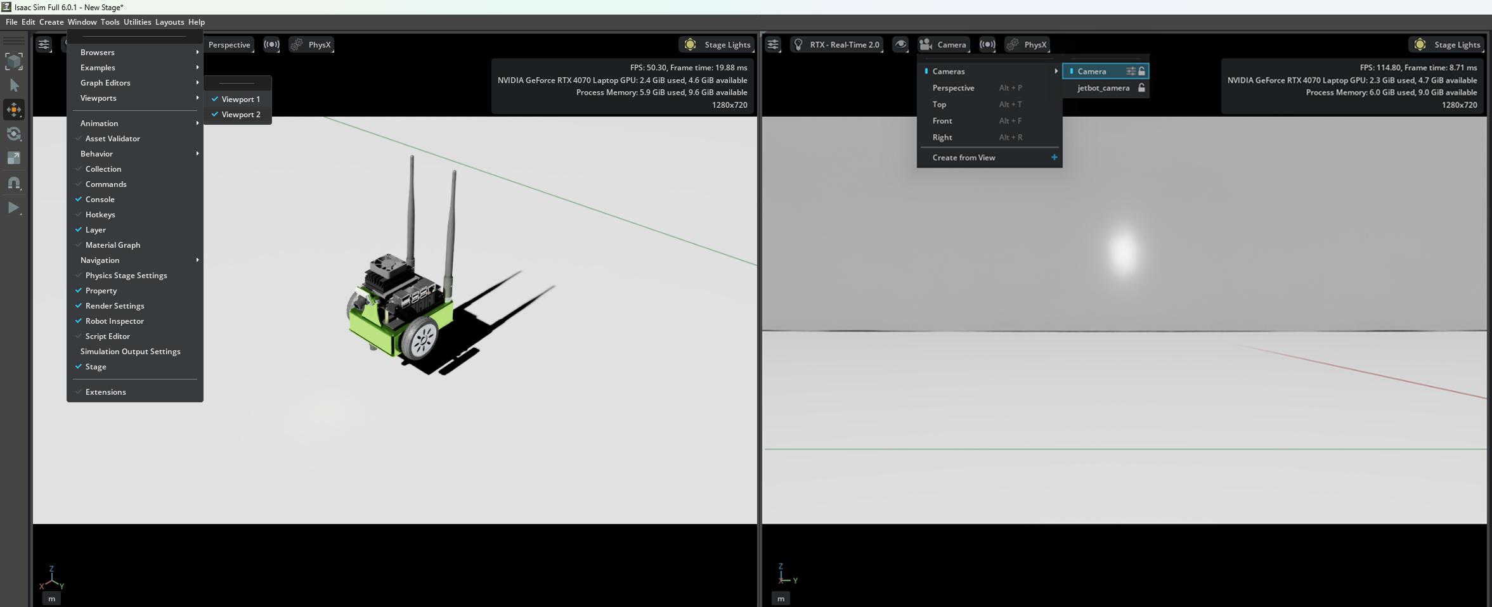Expand the Cameras submenu
The height and width of the screenshot is (607, 1492).
(990, 72)
